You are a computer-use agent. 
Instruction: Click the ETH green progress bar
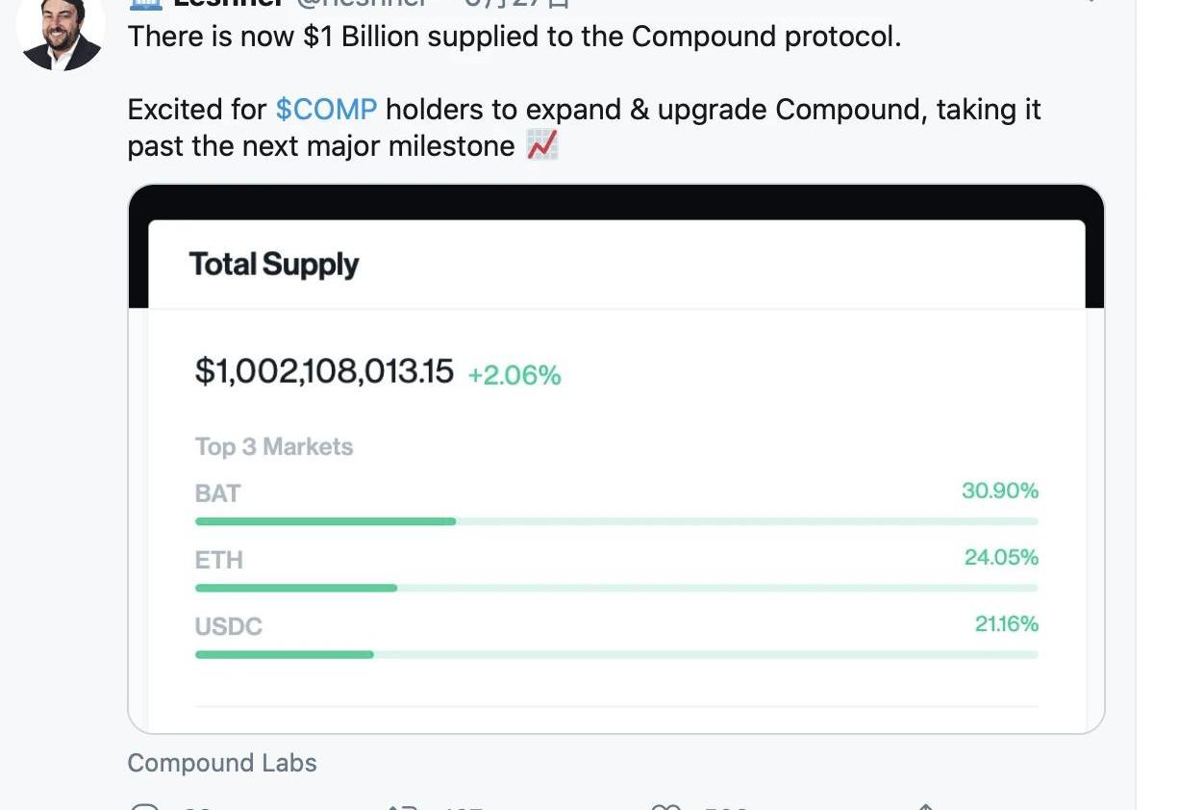pyautogui.click(x=296, y=588)
